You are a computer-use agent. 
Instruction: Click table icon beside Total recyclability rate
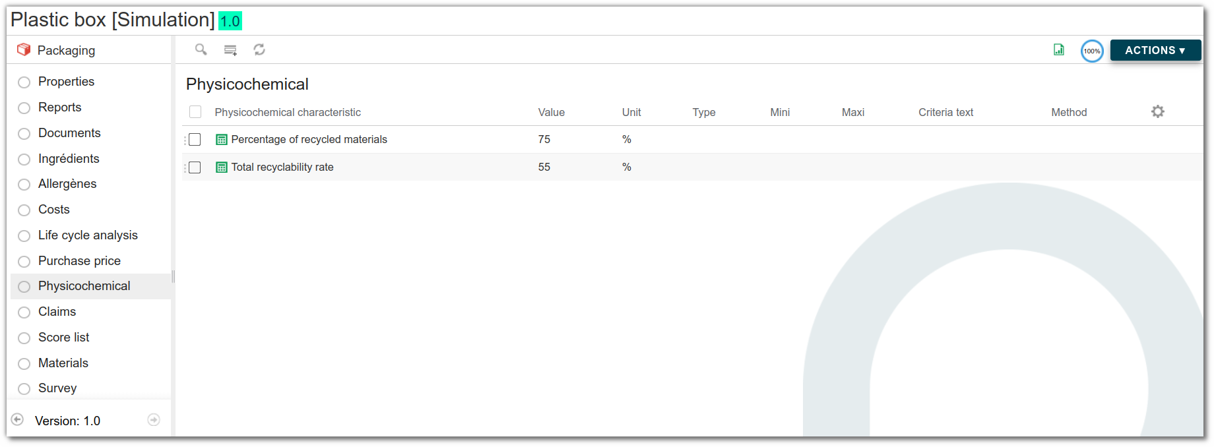point(222,167)
